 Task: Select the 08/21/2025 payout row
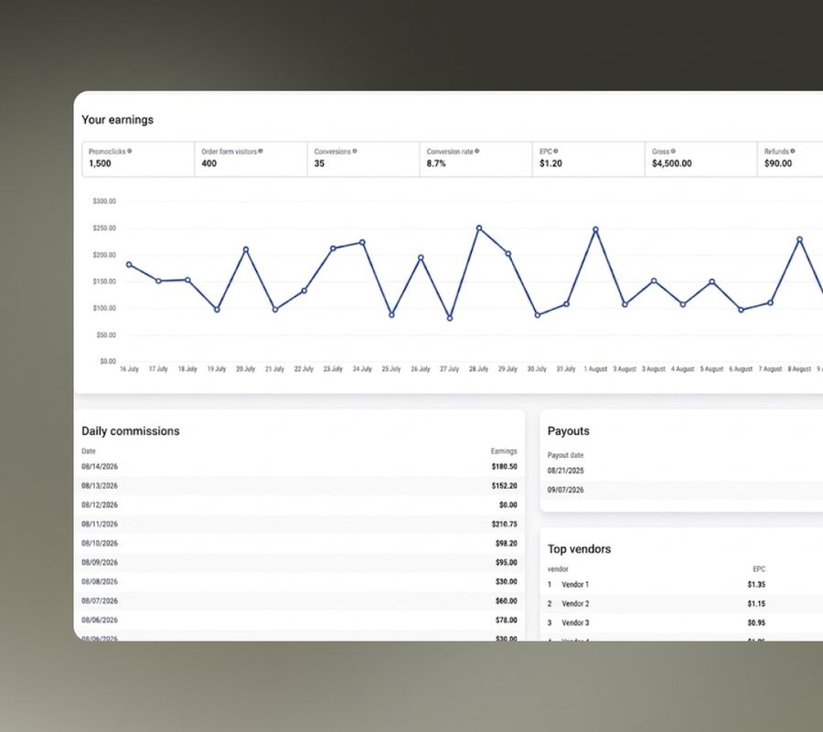[x=682, y=471]
